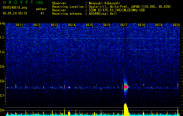This screenshot has width=183, height=116.
Task: Click the Observer field label
Action: (x=59, y=3)
